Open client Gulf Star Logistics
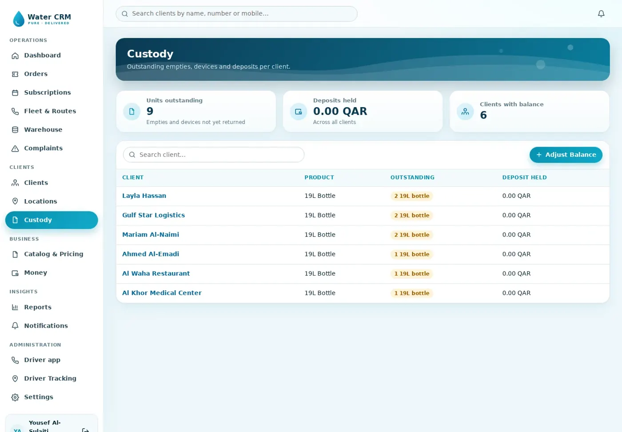Viewport: 622px width, 432px height. pyautogui.click(x=153, y=215)
